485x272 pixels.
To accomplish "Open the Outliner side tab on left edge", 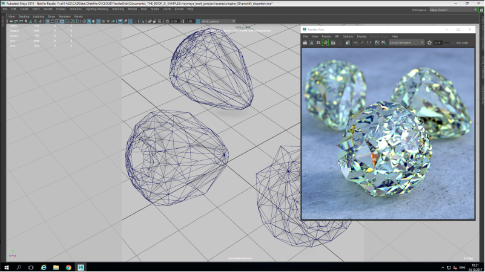I will coord(2,22).
